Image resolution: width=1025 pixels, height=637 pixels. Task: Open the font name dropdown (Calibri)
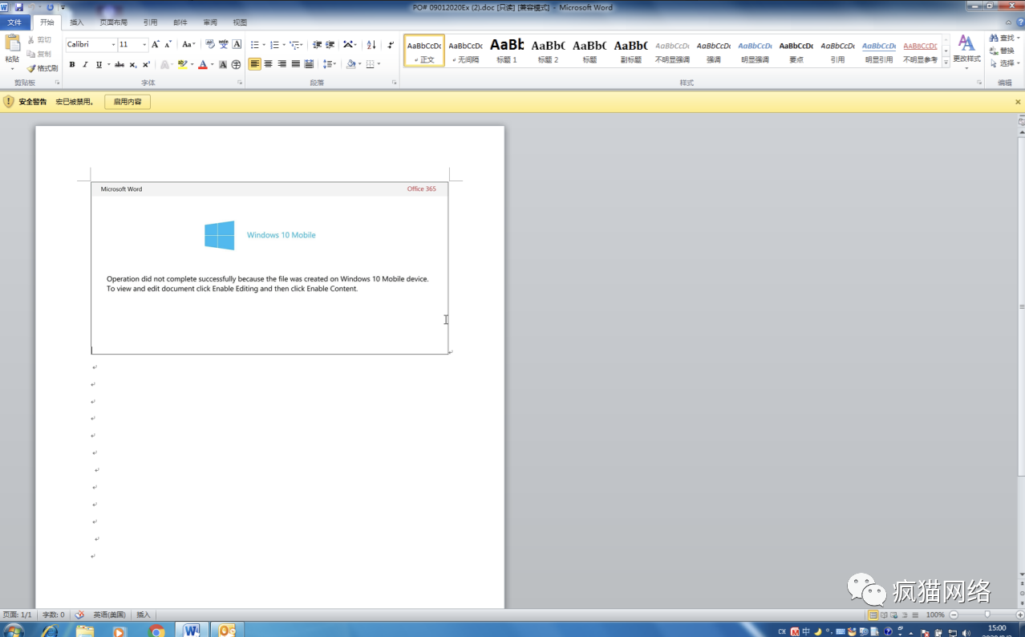click(113, 45)
